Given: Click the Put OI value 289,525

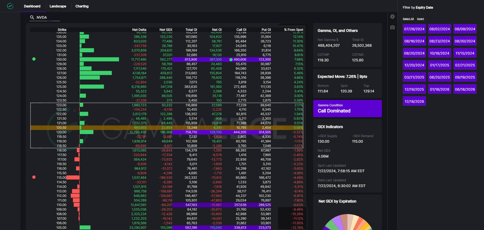Looking at the screenshot, I should pyautogui.click(x=265, y=205).
